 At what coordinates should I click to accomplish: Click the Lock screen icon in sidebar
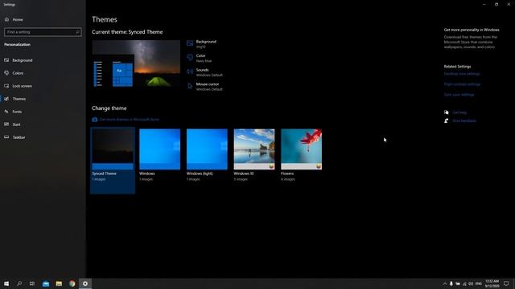pos(6,86)
